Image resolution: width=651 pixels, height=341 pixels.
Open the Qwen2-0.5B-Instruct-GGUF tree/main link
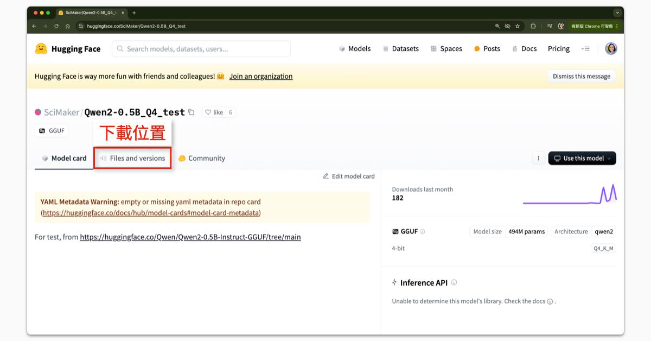point(190,237)
